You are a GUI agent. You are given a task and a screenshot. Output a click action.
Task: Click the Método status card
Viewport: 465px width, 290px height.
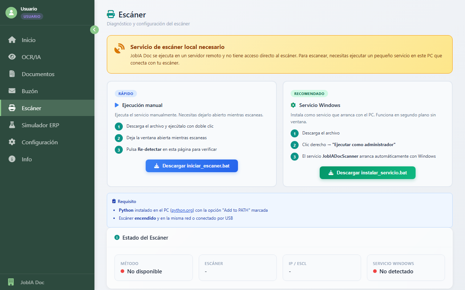pos(153,268)
